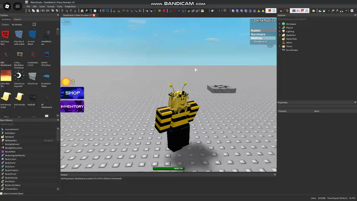The image size is (357, 201).
Task: Click the Rabbit team in leaderboard
Action: [263, 30]
